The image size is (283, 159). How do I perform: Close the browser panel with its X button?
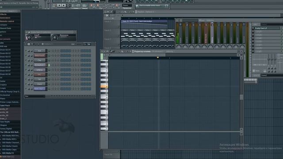(x=19, y=11)
